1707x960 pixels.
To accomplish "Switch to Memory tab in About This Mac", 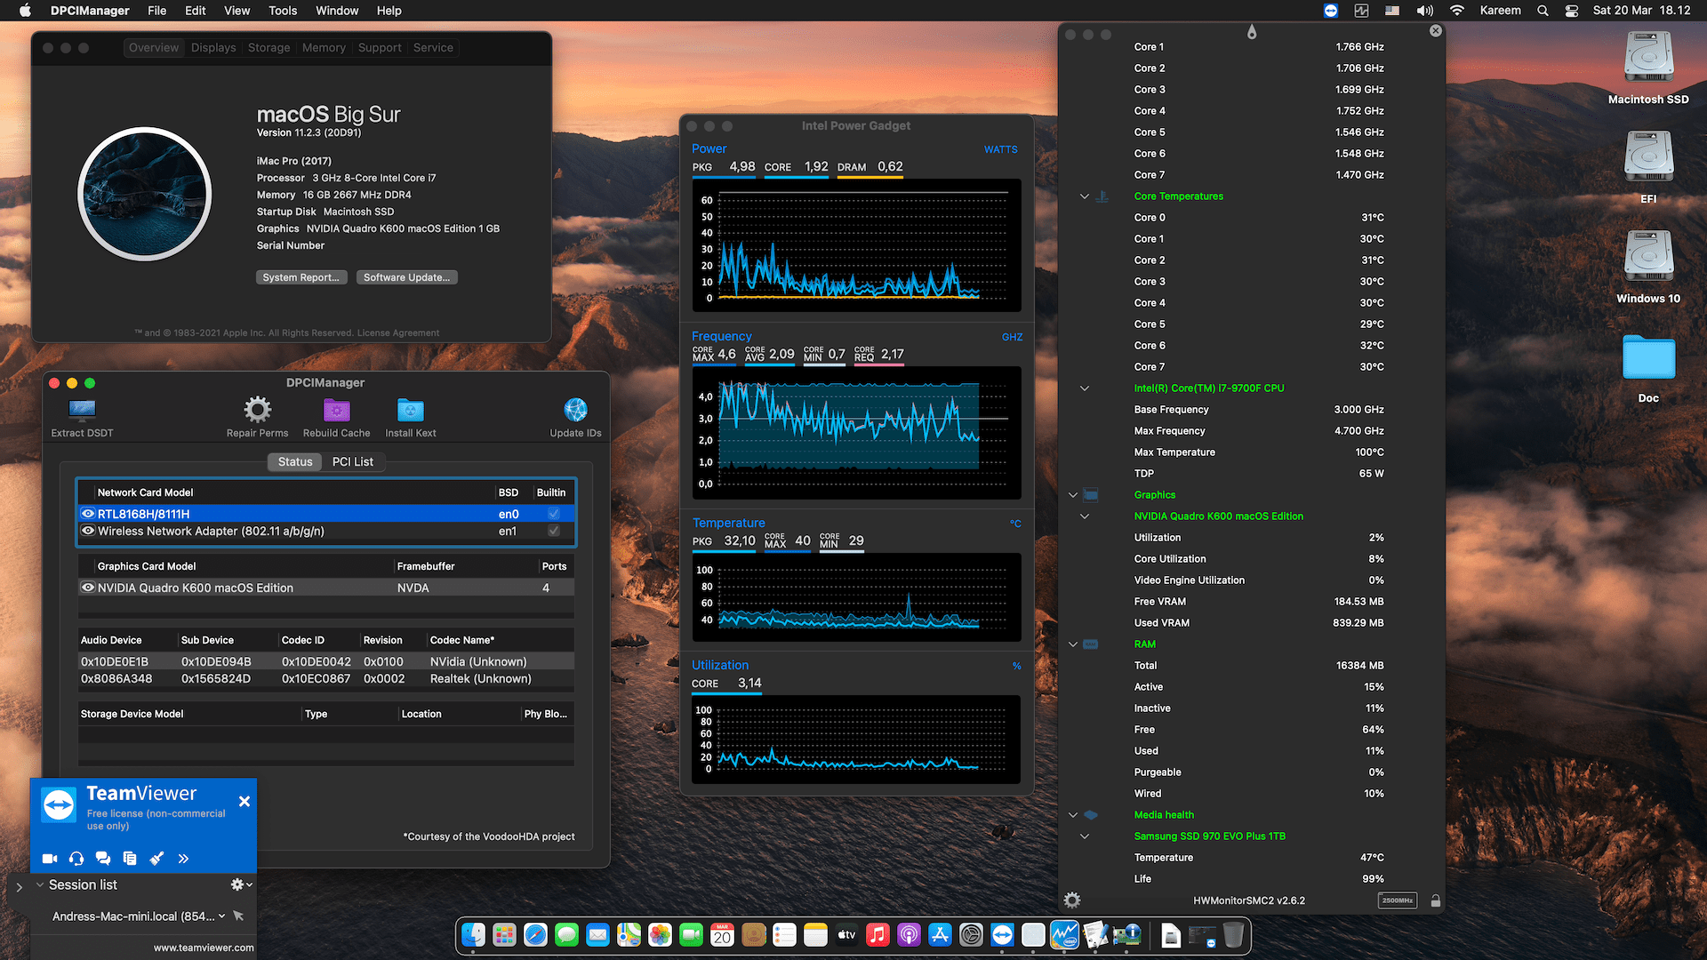I will click(324, 48).
